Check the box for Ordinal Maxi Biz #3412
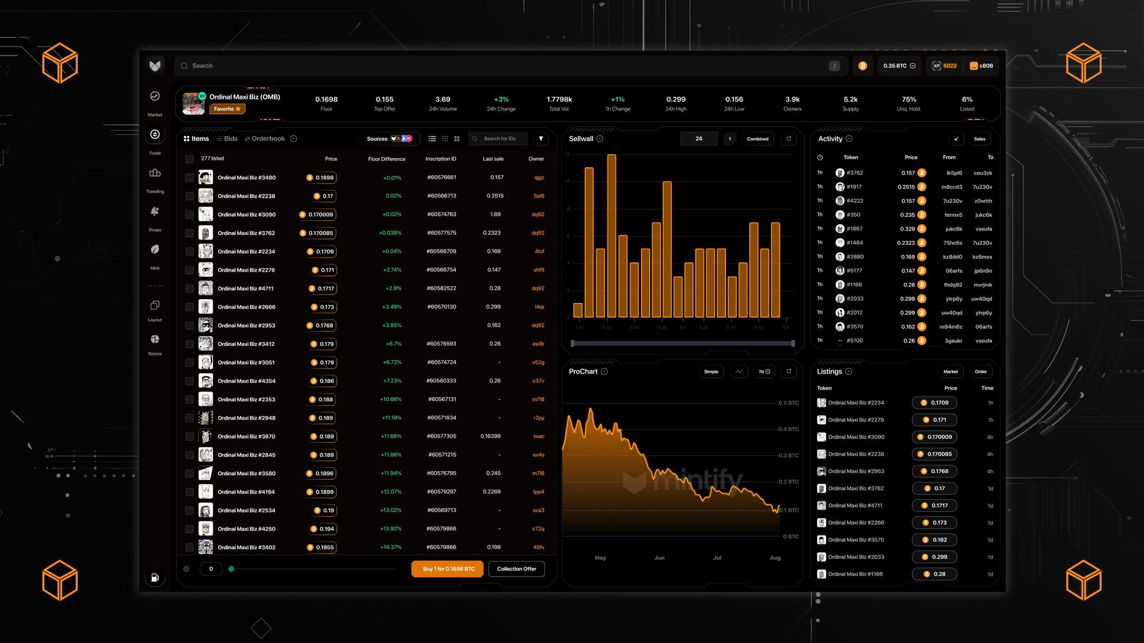The width and height of the screenshot is (1144, 643). tap(189, 344)
